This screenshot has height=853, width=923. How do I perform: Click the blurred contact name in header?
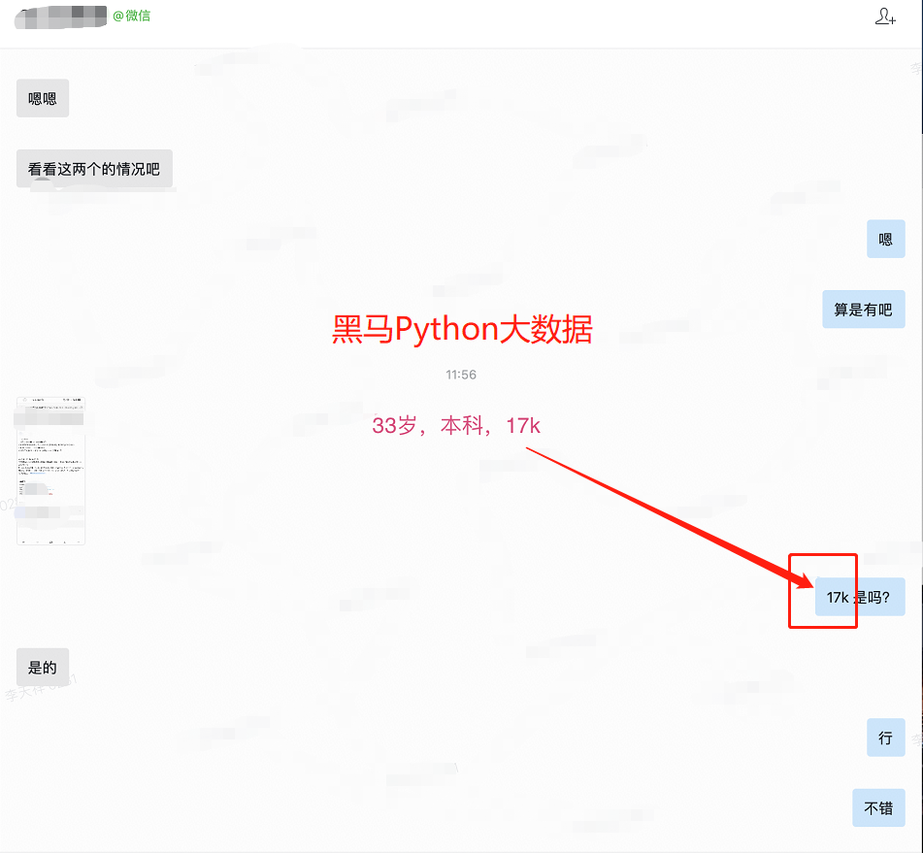(60, 17)
